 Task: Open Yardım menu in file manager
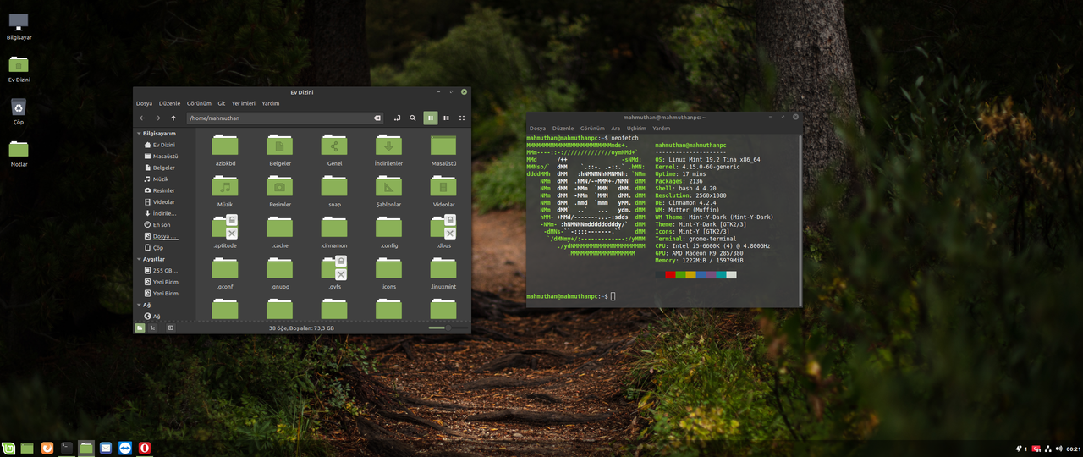tap(271, 103)
